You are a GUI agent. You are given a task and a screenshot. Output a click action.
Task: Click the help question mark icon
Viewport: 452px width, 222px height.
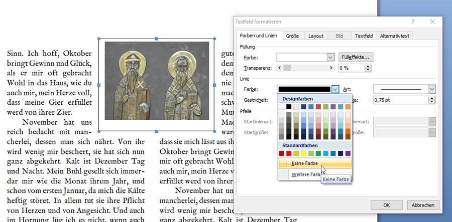412,22
